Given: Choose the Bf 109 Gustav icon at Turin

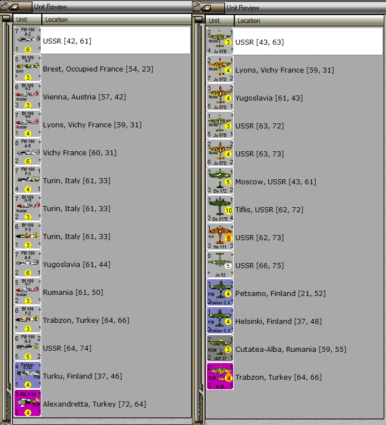Looking at the screenshot, I should tap(27, 208).
